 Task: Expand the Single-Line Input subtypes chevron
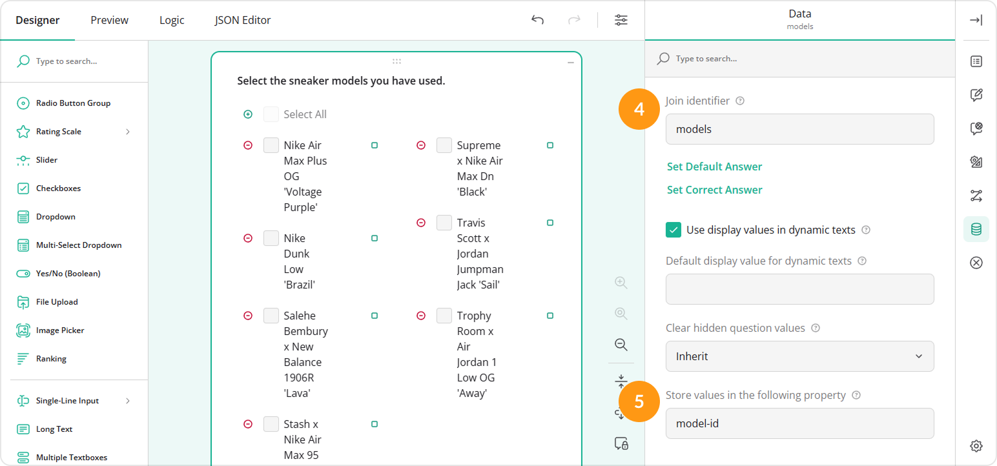[128, 401]
